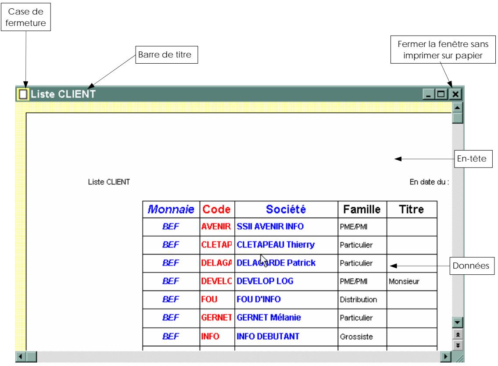Click the Famille column header
The width and height of the screenshot is (498, 366).
tap(362, 209)
